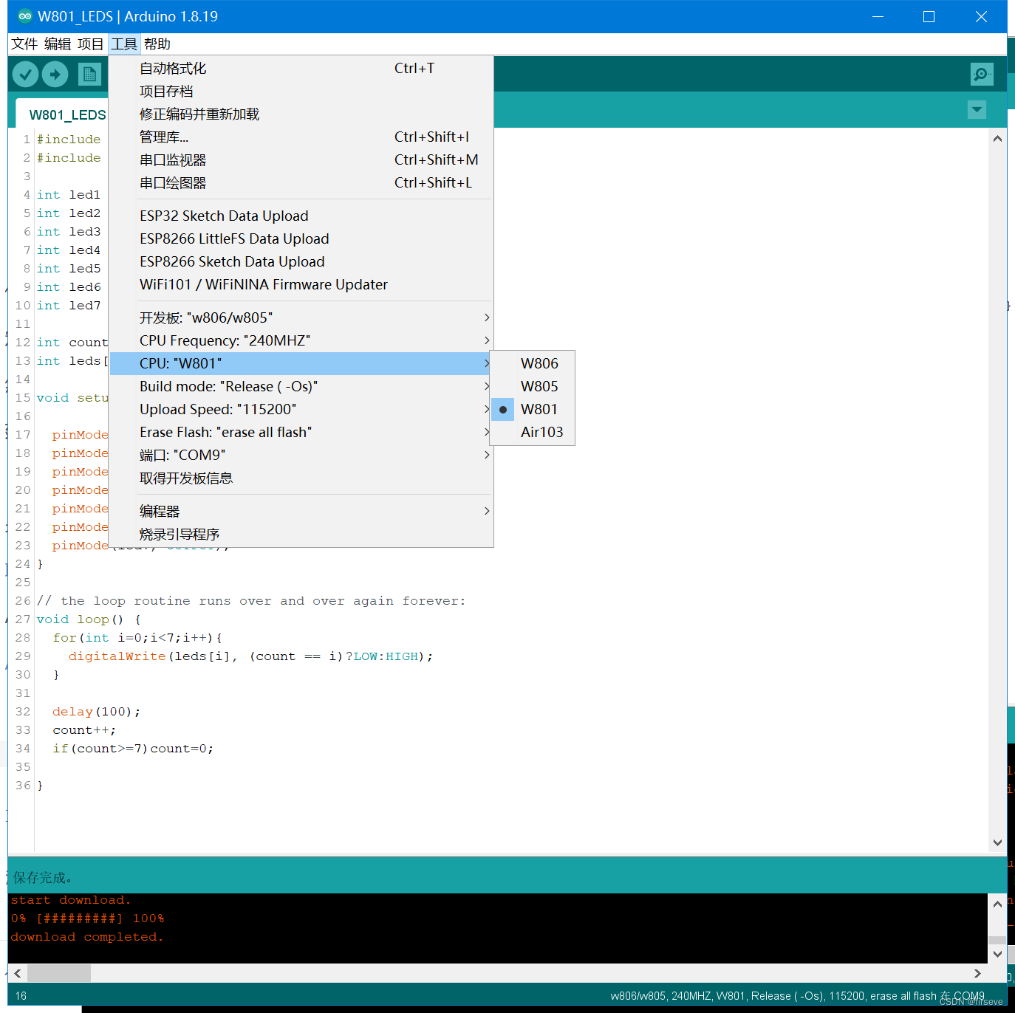Open the sketch tab options chevron
Viewport: 1015px width, 1013px height.
[977, 109]
